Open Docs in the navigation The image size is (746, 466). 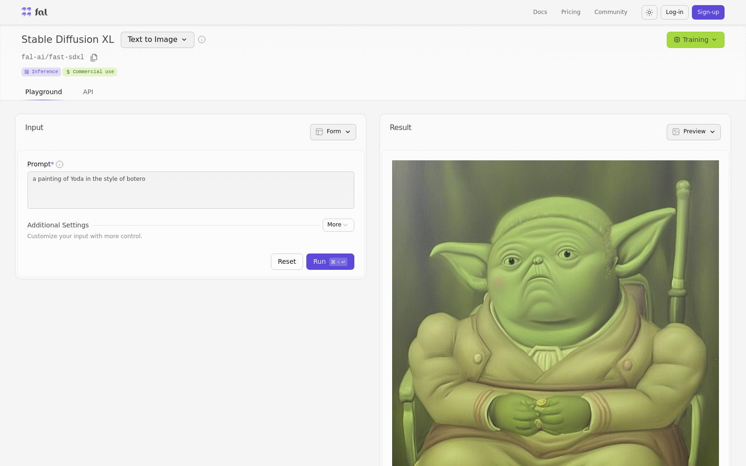click(540, 12)
